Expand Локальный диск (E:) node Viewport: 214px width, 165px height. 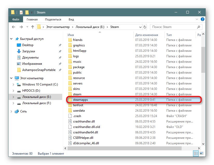pyautogui.click(x=13, y=97)
